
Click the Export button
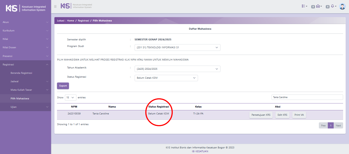[63, 86]
